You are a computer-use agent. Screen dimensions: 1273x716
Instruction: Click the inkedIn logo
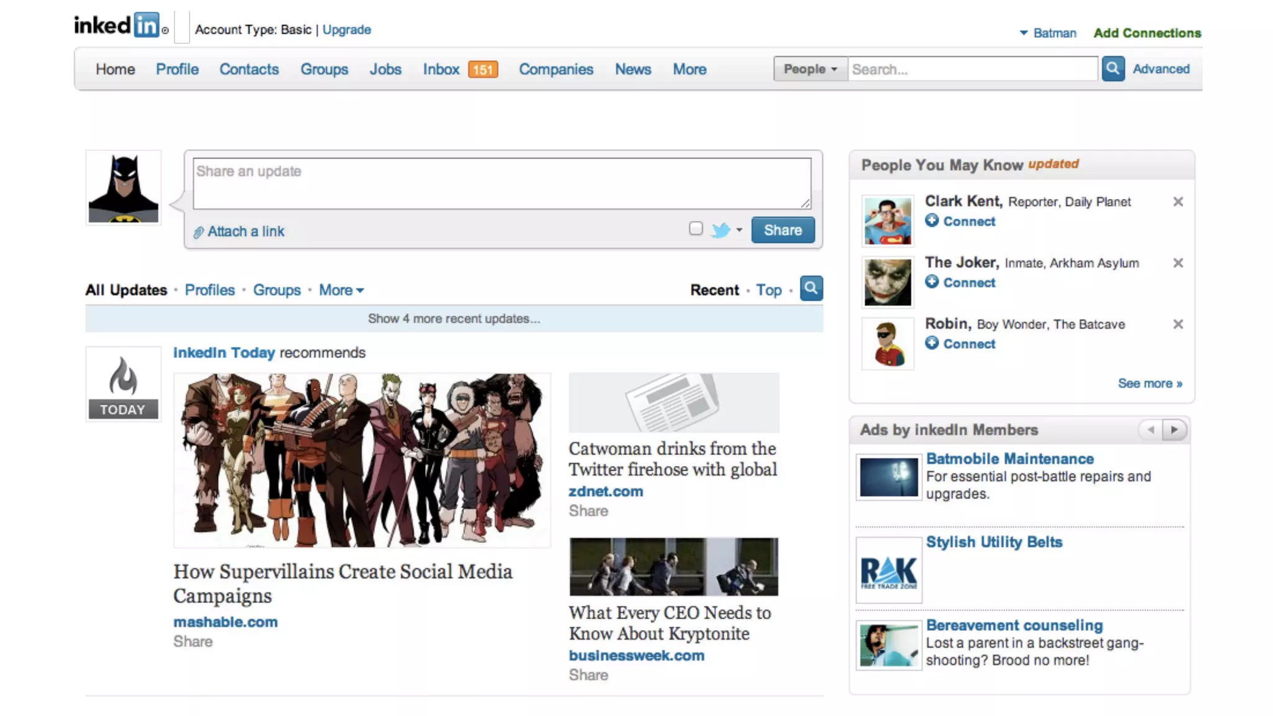(118, 25)
